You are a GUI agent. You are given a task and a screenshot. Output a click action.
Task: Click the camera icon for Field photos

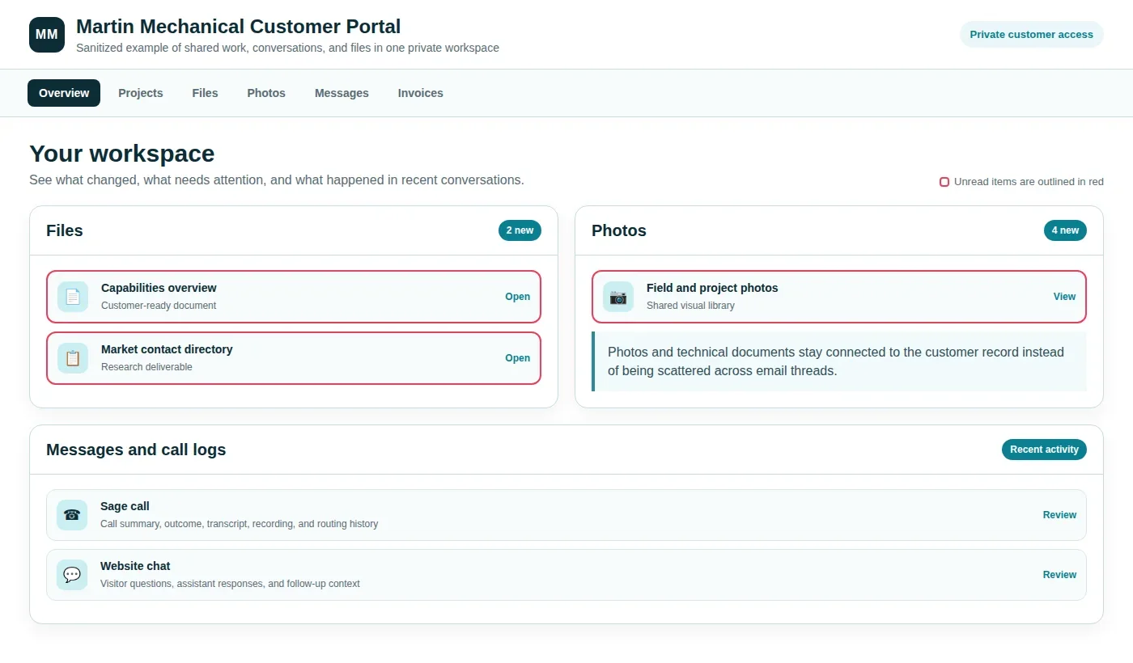618,297
